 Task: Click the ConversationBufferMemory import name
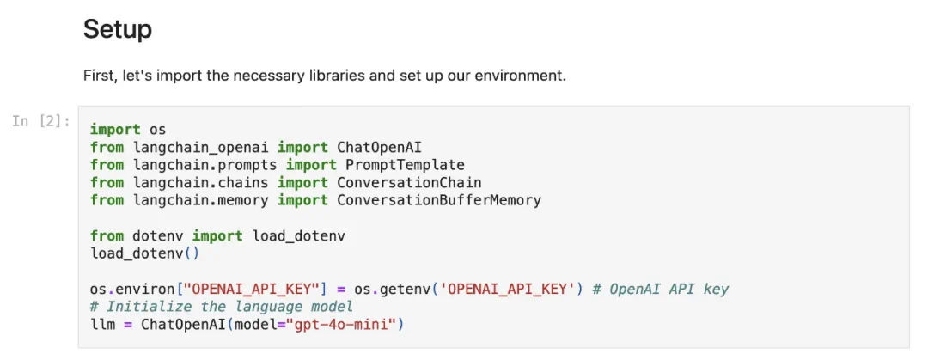tap(438, 200)
